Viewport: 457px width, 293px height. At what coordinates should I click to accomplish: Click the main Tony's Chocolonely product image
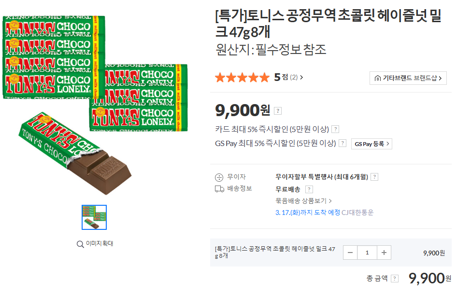[94, 104]
